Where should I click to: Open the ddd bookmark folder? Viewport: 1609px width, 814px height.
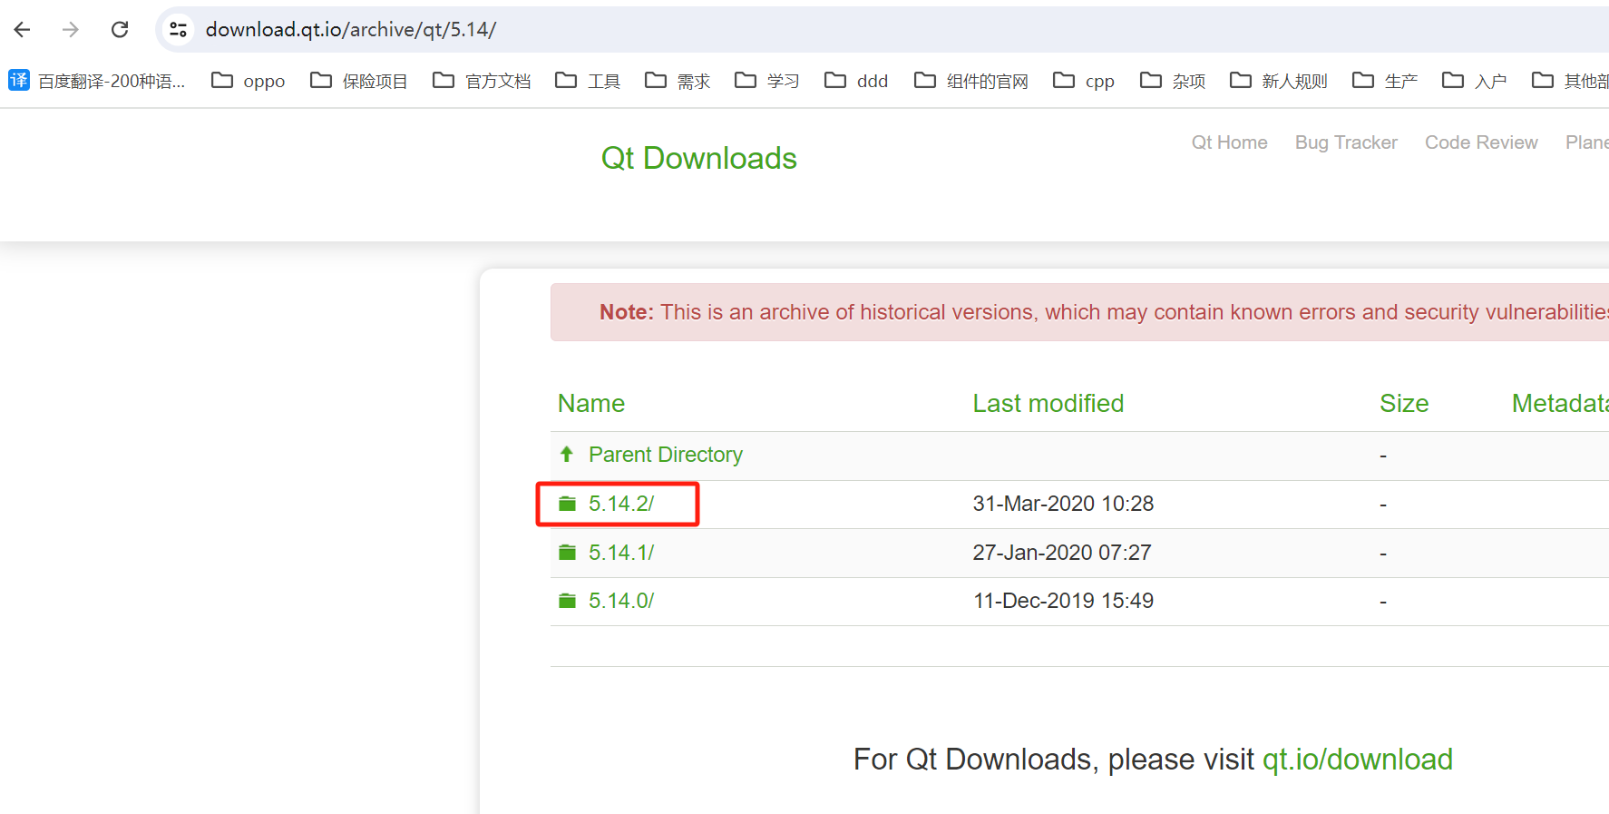[x=856, y=81]
